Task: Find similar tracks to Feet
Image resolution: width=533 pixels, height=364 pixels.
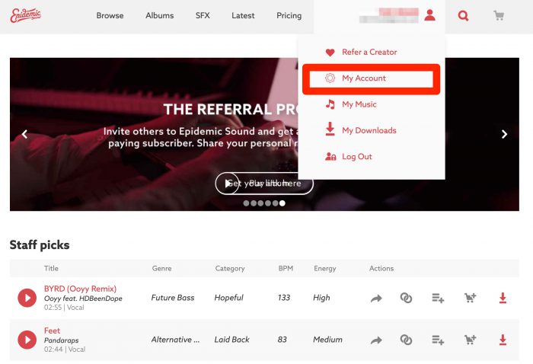Action: [x=406, y=340]
